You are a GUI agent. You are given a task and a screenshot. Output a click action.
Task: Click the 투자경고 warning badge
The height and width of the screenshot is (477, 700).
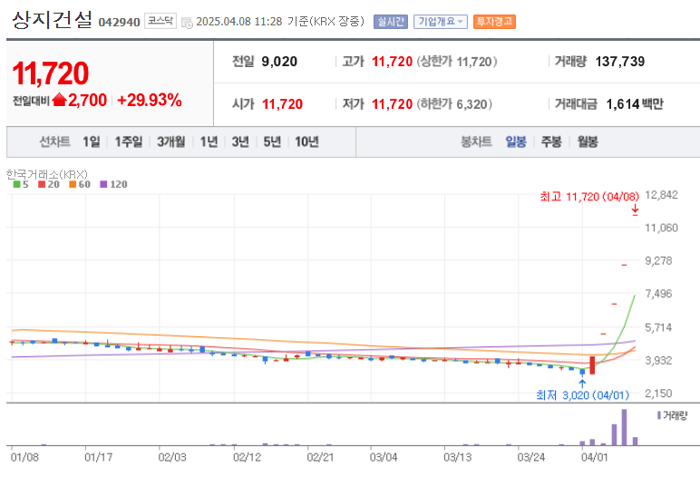coord(494,22)
